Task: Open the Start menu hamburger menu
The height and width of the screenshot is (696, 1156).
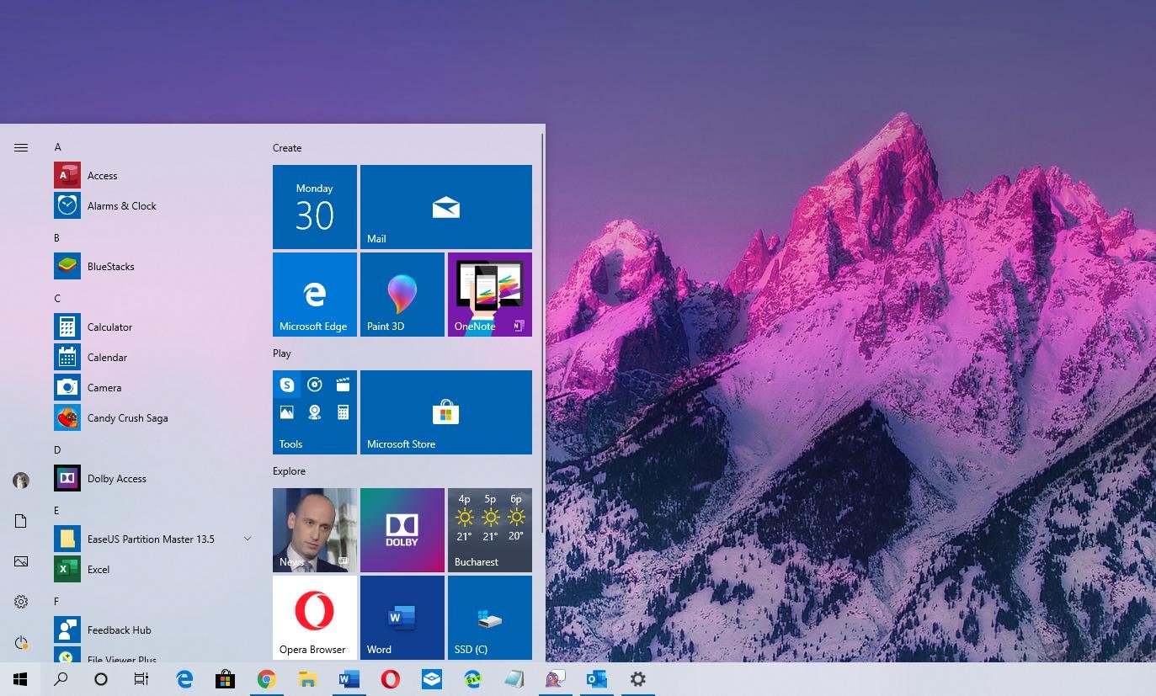Action: click(x=21, y=147)
